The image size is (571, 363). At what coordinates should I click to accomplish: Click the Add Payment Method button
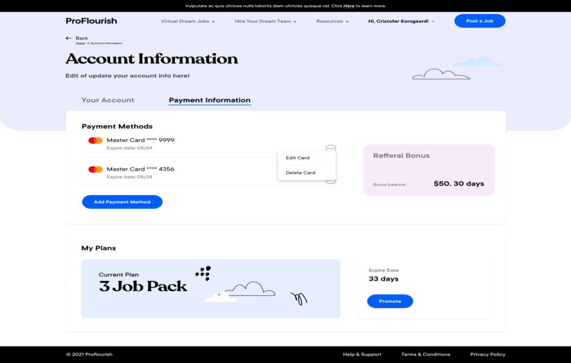122,202
